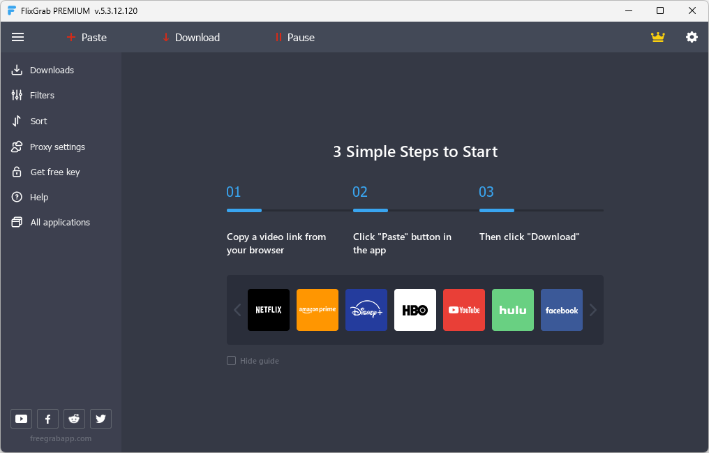Click the FlixGrab logo in title bar
The width and height of the screenshot is (709, 453).
tap(12, 11)
